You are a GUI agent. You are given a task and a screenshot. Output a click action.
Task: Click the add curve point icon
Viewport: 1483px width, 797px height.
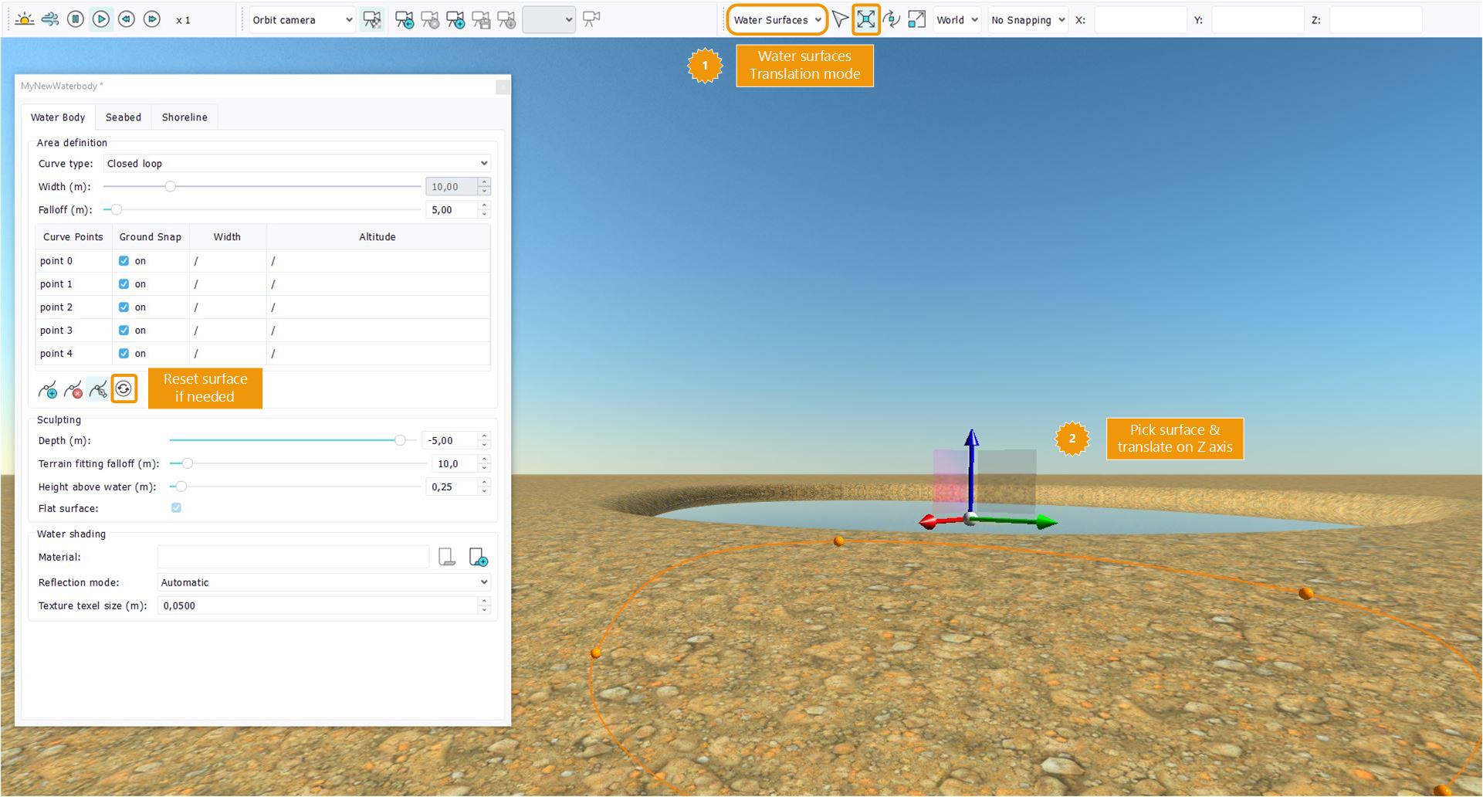(x=48, y=390)
